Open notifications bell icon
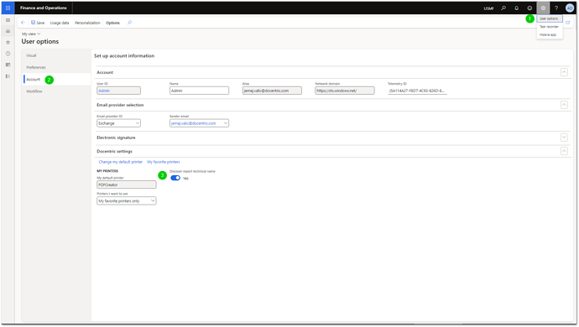The image size is (579, 327). coord(517,8)
